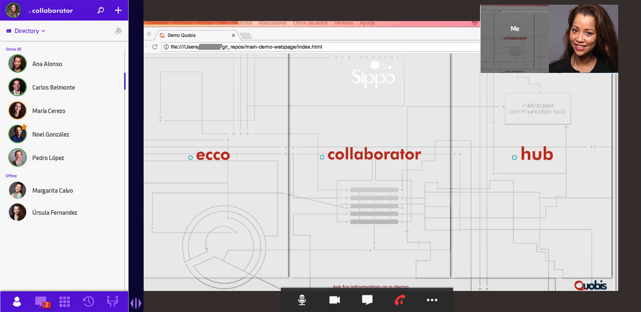Click the contact list scrollbar
The image size is (641, 312).
125,81
